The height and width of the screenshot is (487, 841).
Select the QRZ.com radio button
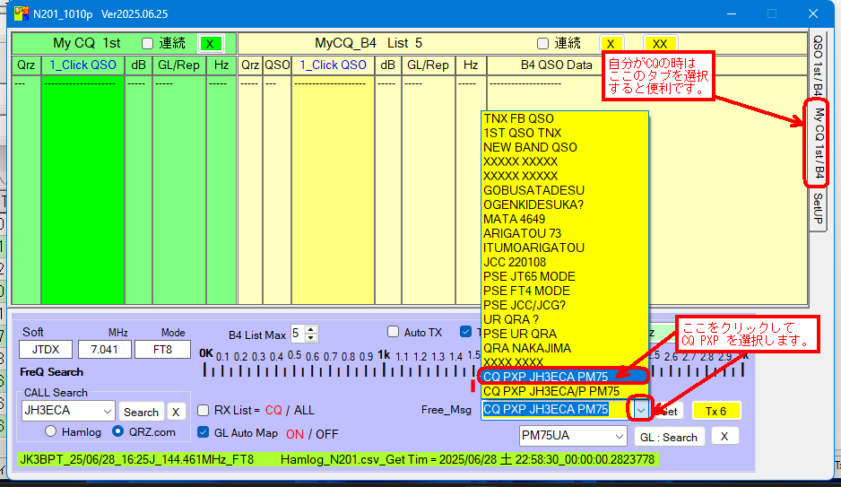pyautogui.click(x=118, y=431)
